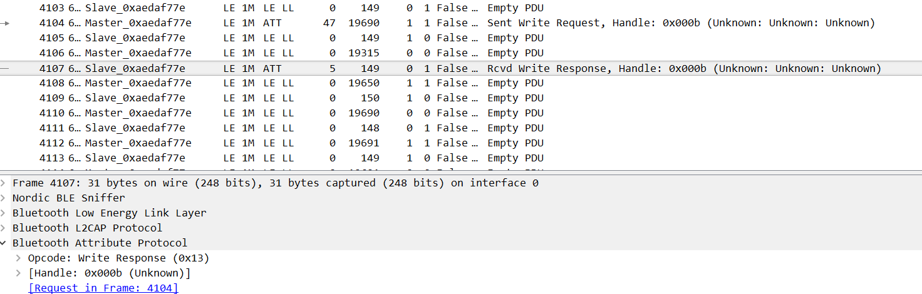The image size is (922, 294).
Task: Click the related-packet arrow beside 4104
Action: click(6, 23)
